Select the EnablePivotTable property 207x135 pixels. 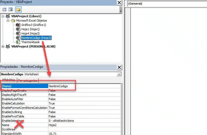25,116
